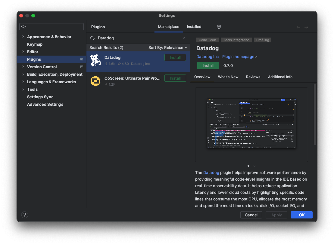Open the help question mark icon
Viewport: 334px width, 244px height.
click(25, 215)
